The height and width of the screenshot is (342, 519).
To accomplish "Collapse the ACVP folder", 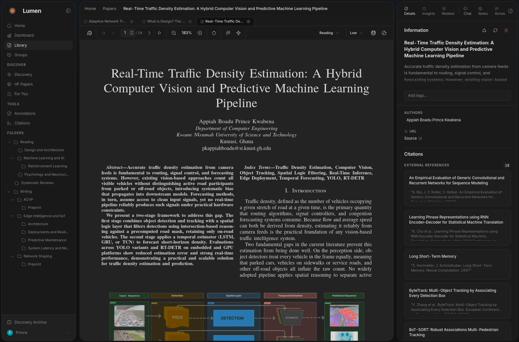I will click(13, 200).
